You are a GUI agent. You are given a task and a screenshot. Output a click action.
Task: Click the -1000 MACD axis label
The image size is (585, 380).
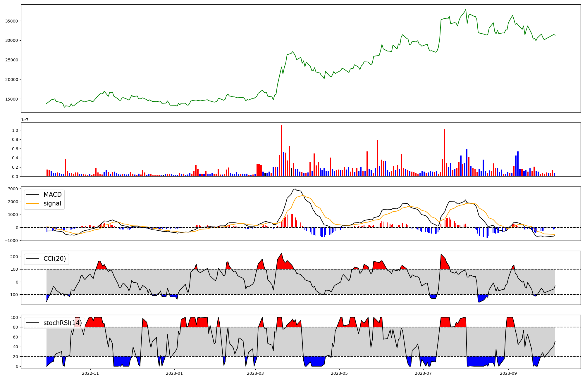point(11,241)
